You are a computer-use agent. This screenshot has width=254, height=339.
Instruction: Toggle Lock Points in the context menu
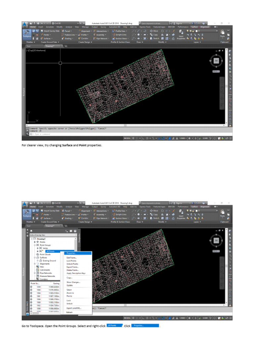(71, 261)
